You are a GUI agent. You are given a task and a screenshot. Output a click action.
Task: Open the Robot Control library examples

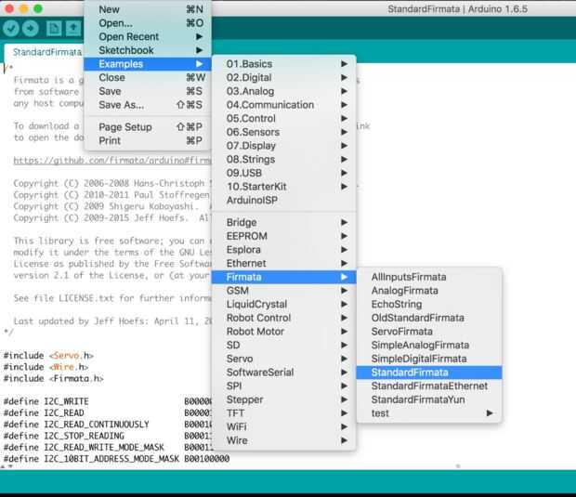[283, 318]
